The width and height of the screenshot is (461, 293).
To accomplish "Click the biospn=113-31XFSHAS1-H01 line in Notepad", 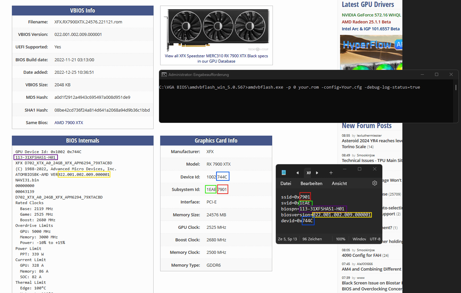I will pyautogui.click(x=313, y=209).
